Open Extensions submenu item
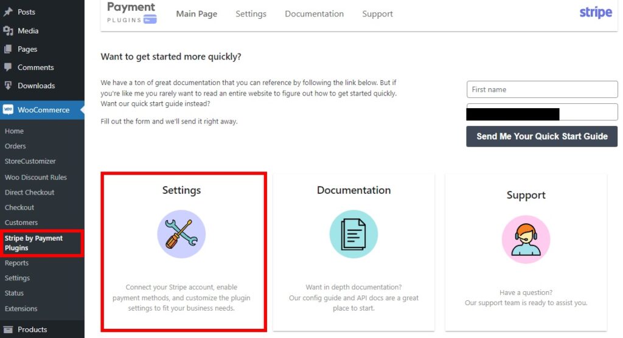Viewport: 623px width, 338px height. [x=21, y=309]
